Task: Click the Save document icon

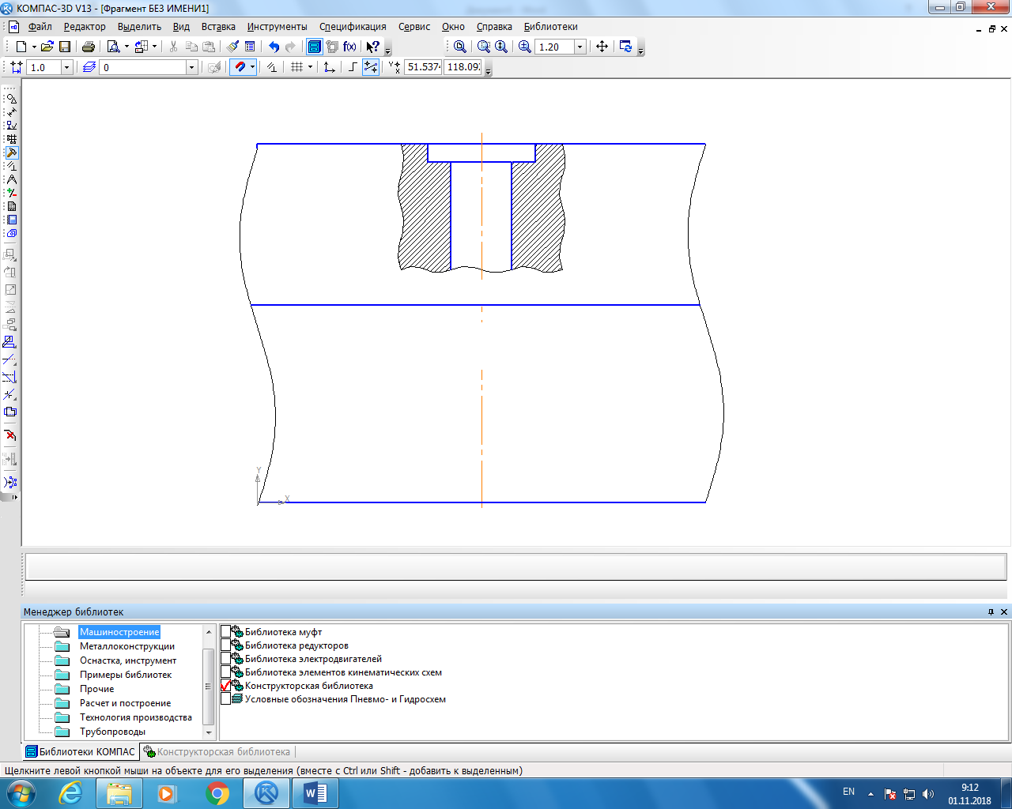Action: [x=65, y=47]
